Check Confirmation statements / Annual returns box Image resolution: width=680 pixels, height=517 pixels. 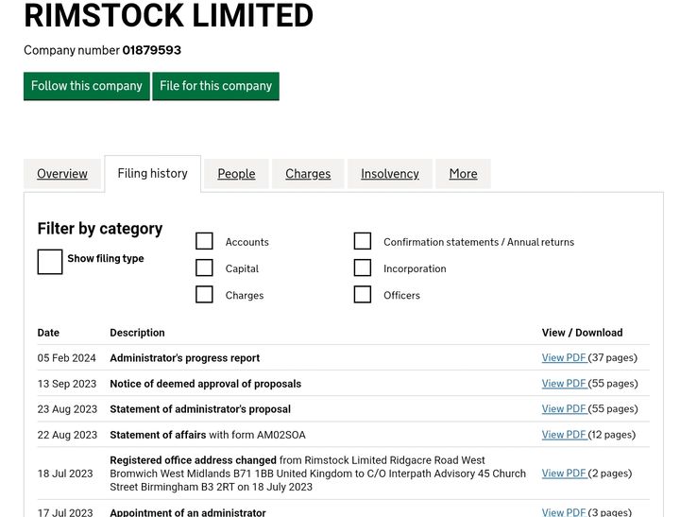pyautogui.click(x=363, y=241)
